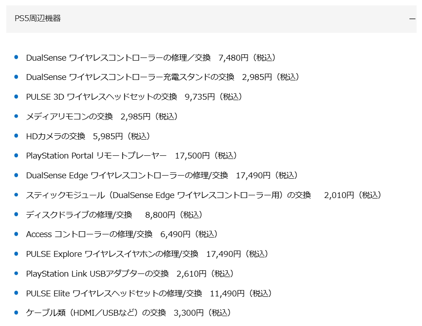Viewport: 422px width, 326px height.
Task: Select the PULSE Explore ワイヤレスイヤホン entry
Action: click(x=112, y=254)
